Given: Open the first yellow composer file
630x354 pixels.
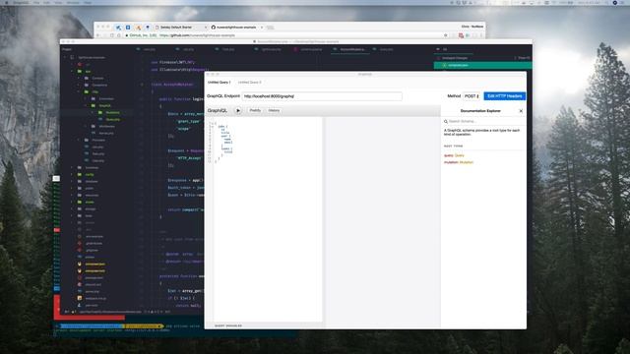Looking at the screenshot, I should click(94, 265).
